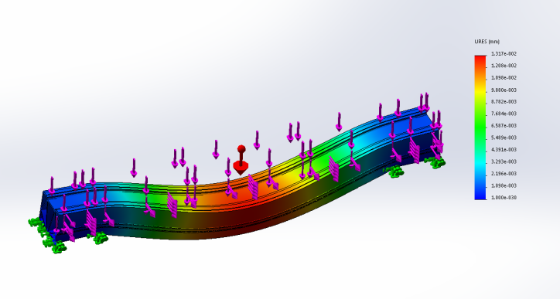560x299 pixels.
Task: Pick the green fixture under the beam's left front edge
Action: 98,238
